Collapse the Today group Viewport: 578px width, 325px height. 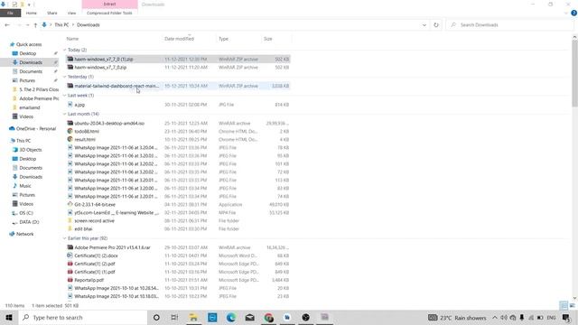tap(65, 50)
